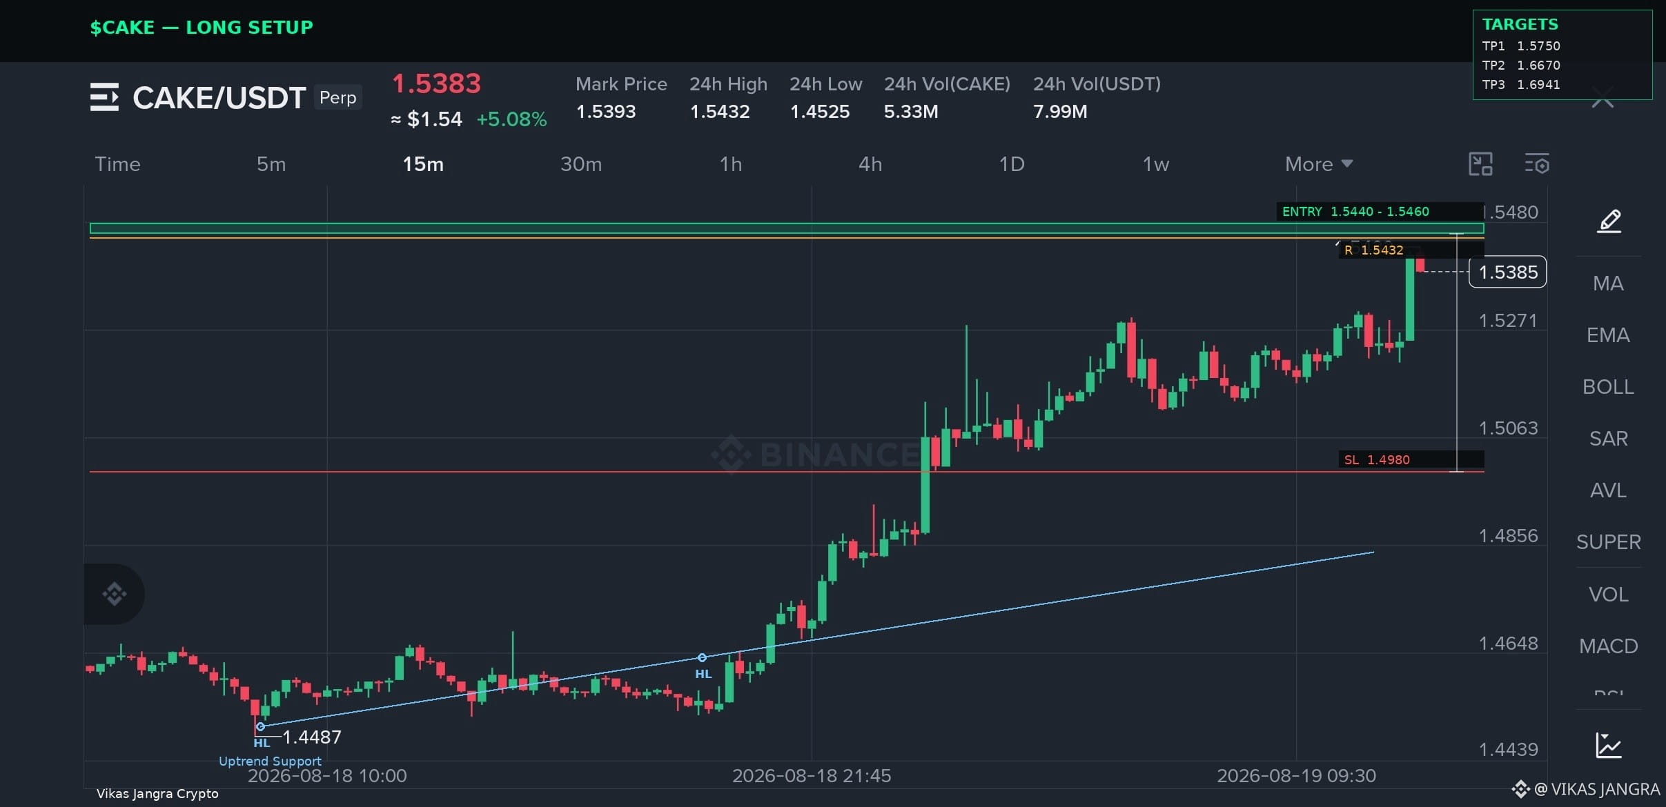Click the 24h Vol(USDT) value 7.99M
The image size is (1666, 807).
[1060, 112]
